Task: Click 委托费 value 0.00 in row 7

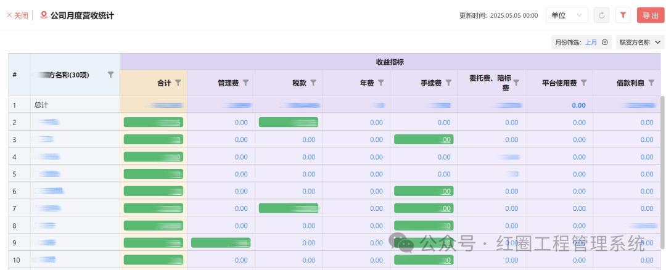Action: click(x=512, y=208)
